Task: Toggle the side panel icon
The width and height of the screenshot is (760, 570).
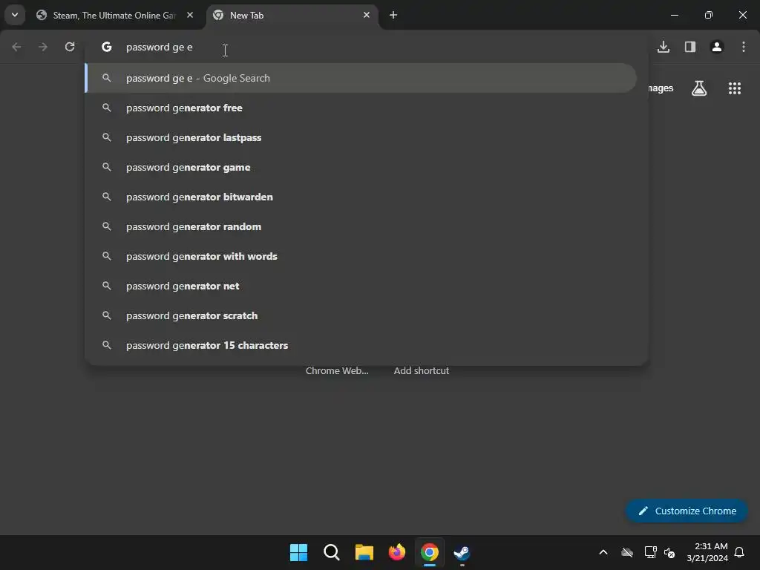Action: coord(690,47)
